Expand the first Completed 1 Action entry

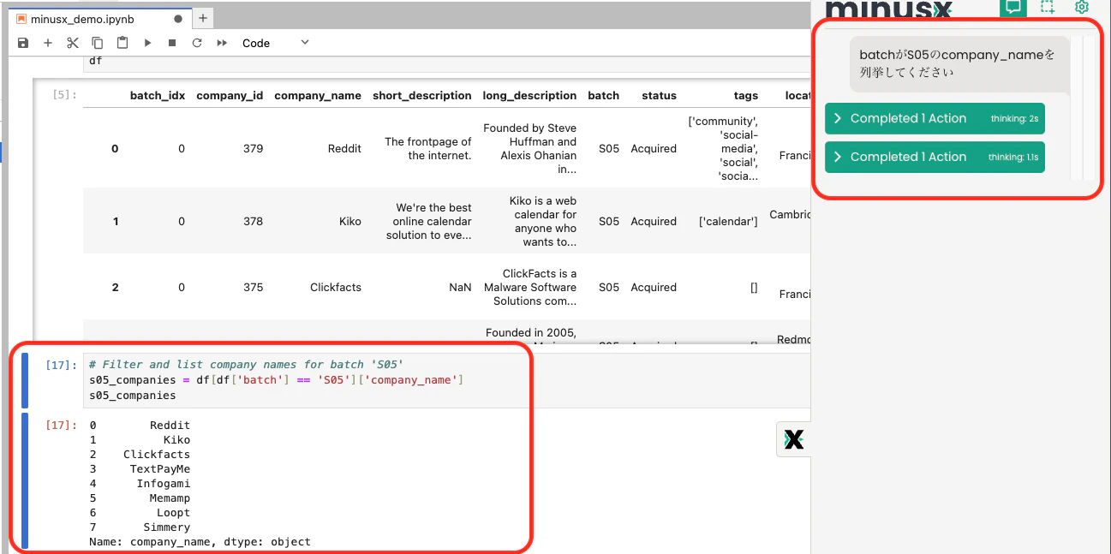pyautogui.click(x=935, y=119)
